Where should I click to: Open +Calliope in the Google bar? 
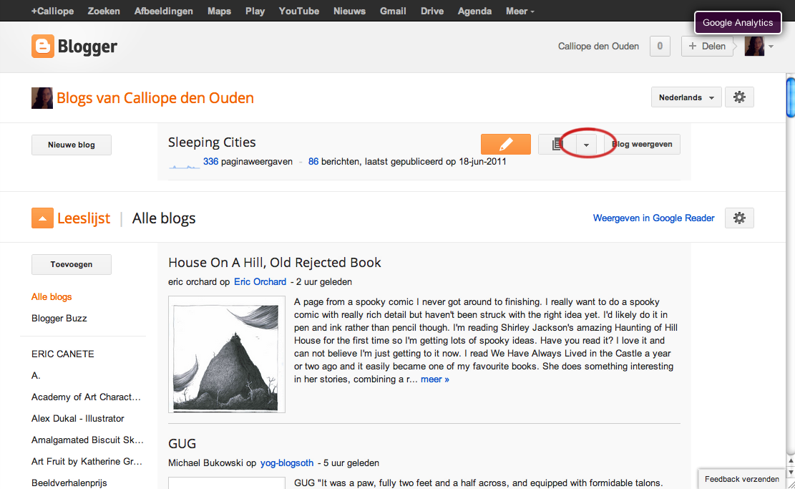click(x=52, y=11)
